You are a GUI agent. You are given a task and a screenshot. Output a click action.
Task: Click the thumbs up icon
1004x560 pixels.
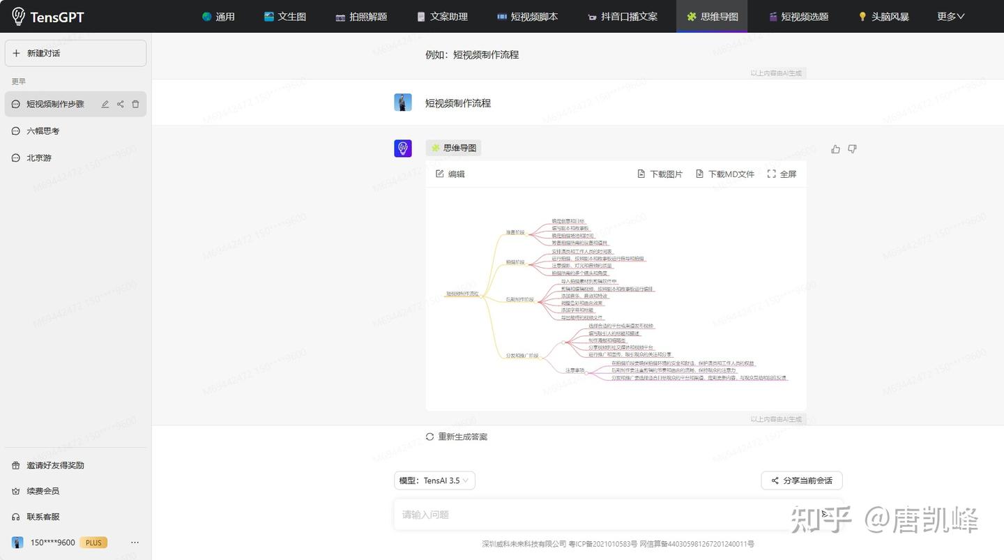pos(835,149)
